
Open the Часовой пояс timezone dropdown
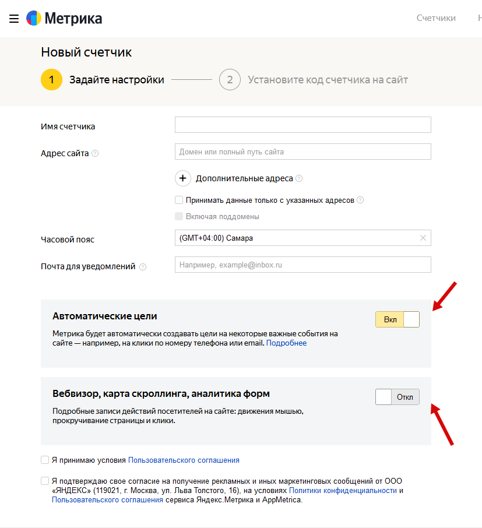294,238
